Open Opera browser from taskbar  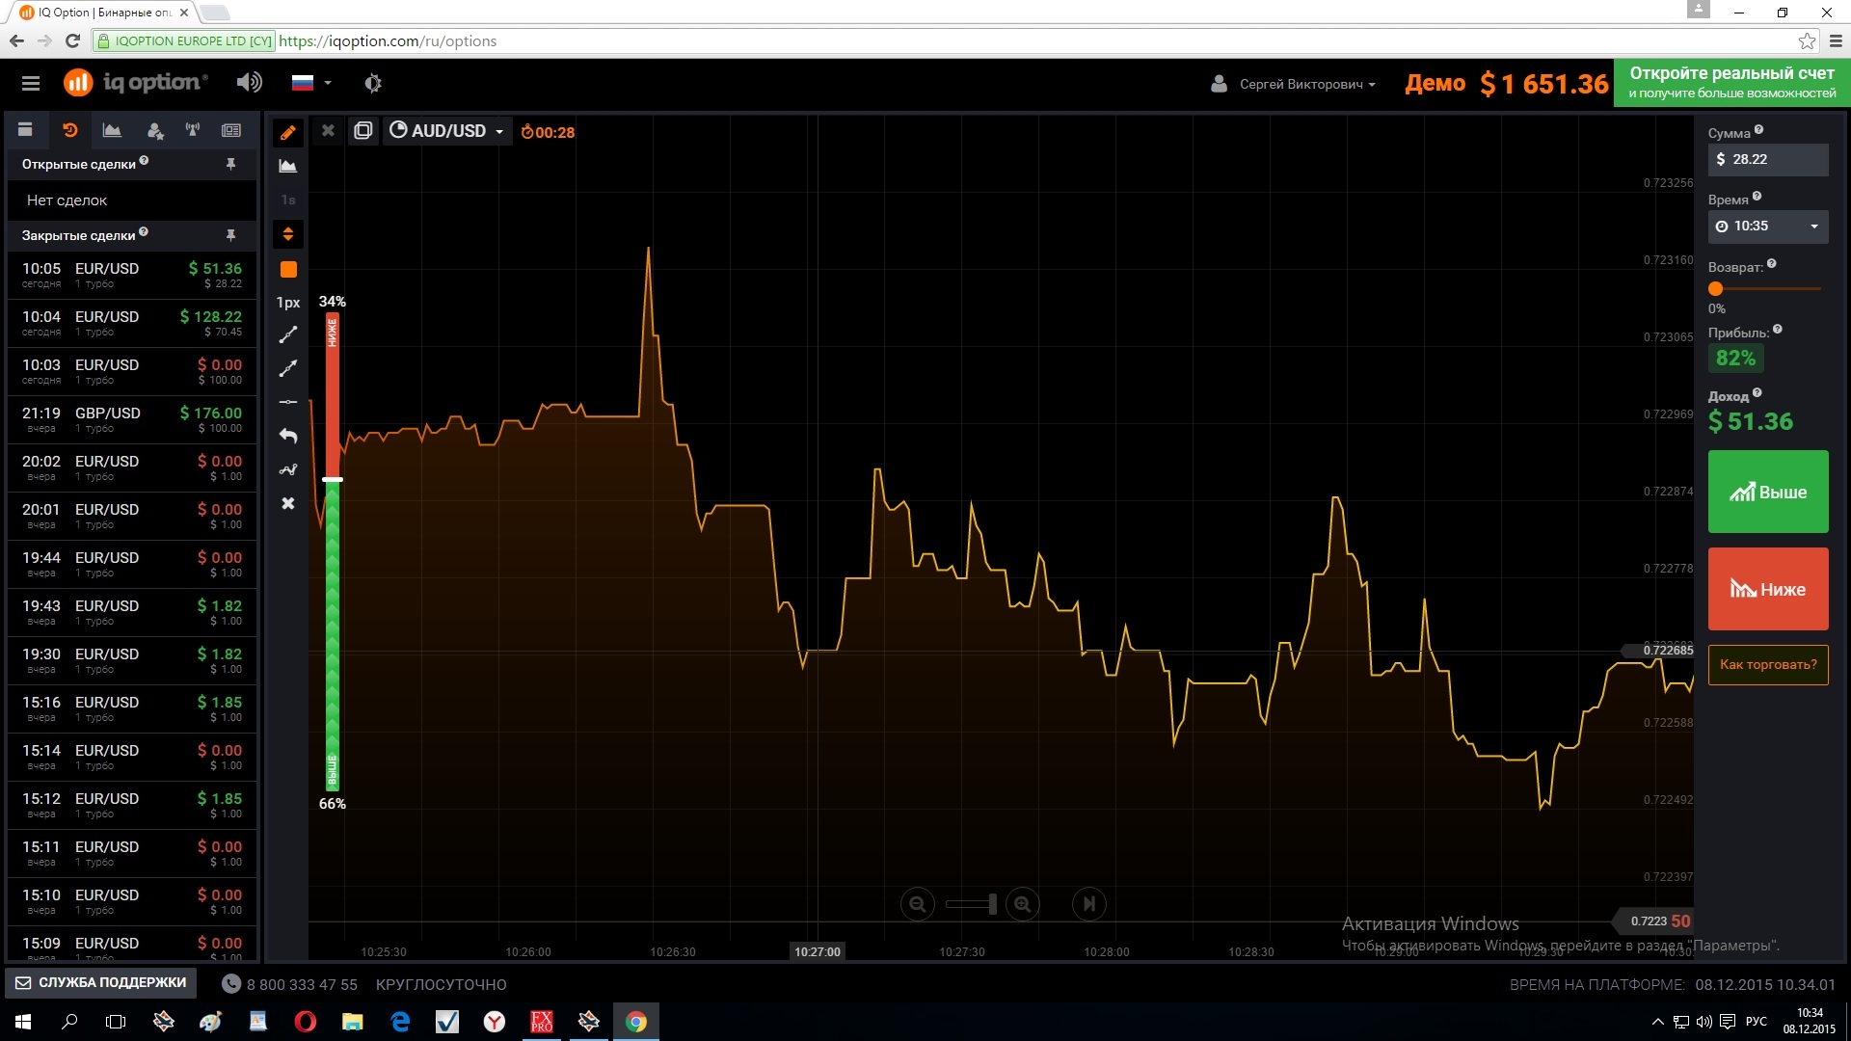(305, 1022)
